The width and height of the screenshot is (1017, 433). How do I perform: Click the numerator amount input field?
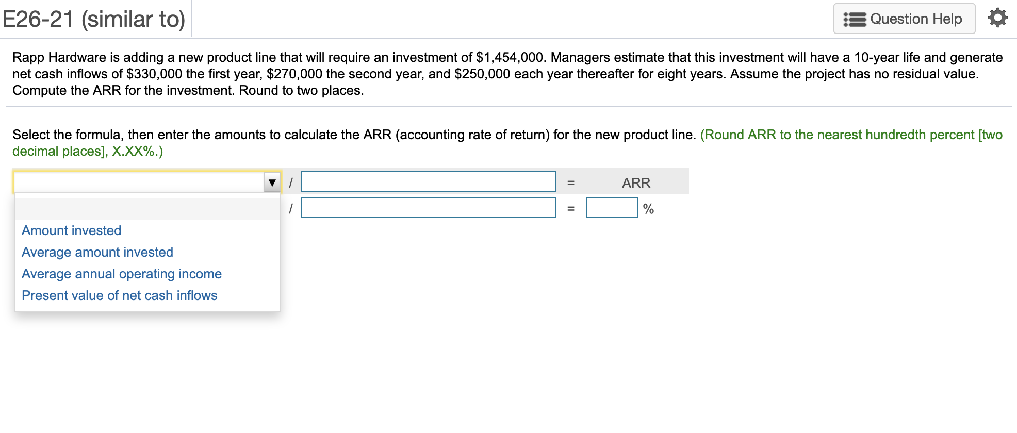(428, 181)
